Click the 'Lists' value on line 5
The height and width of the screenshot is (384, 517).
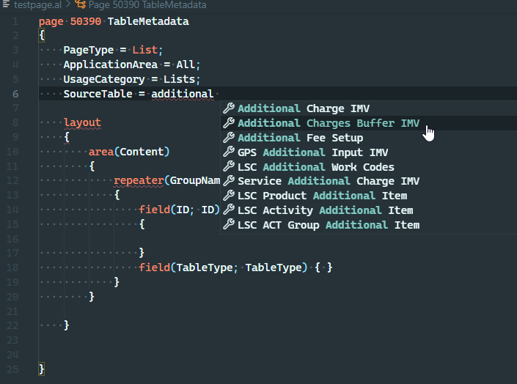pos(179,79)
